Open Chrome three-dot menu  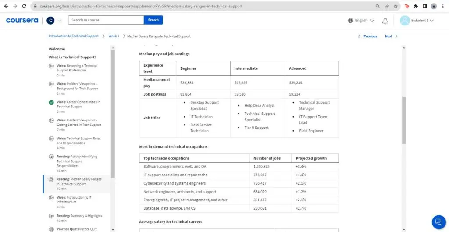point(443,6)
